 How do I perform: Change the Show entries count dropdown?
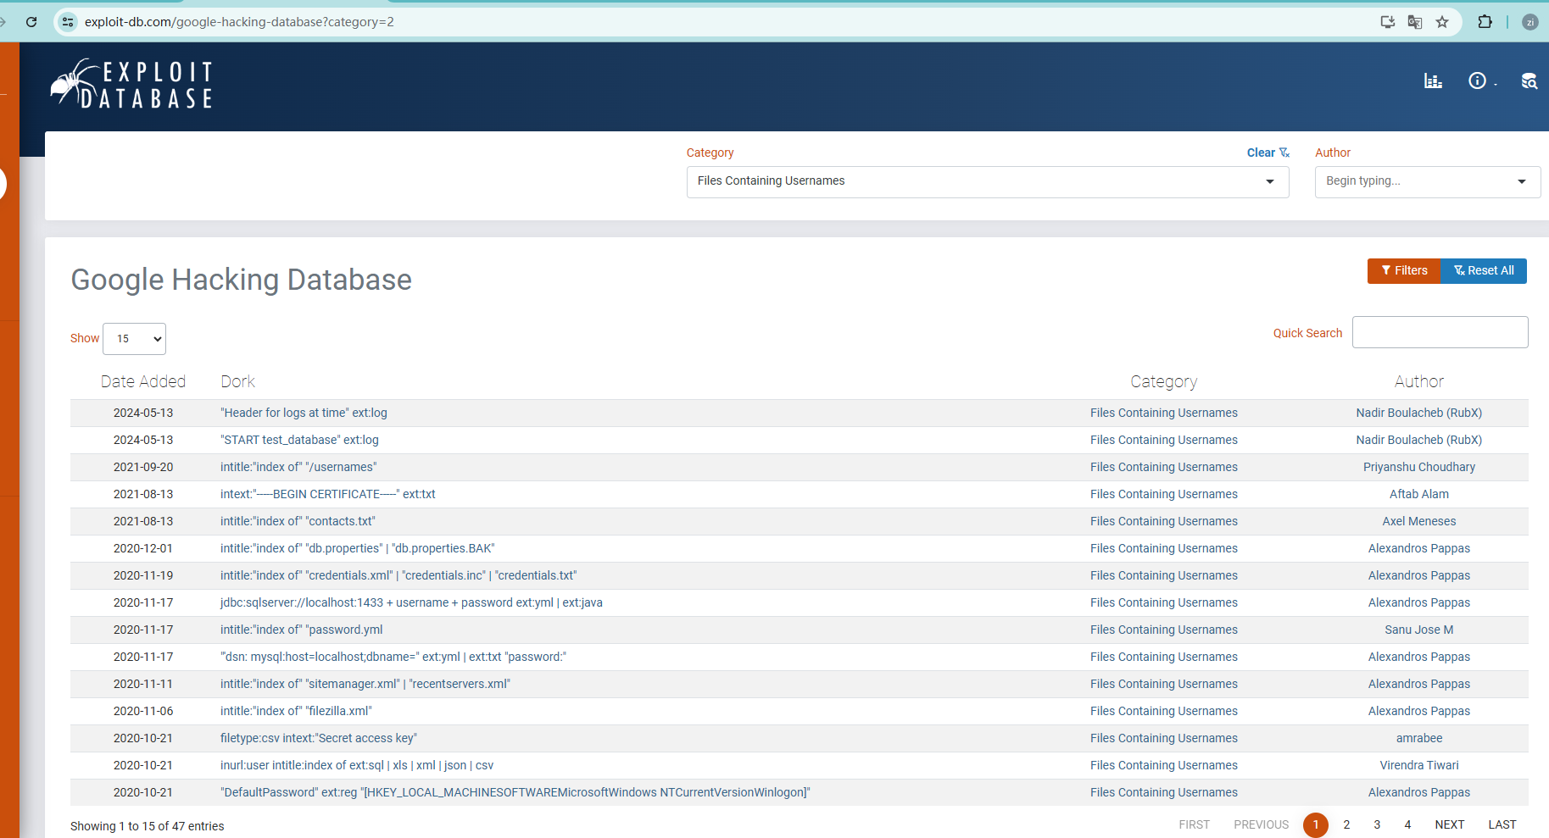coord(134,339)
